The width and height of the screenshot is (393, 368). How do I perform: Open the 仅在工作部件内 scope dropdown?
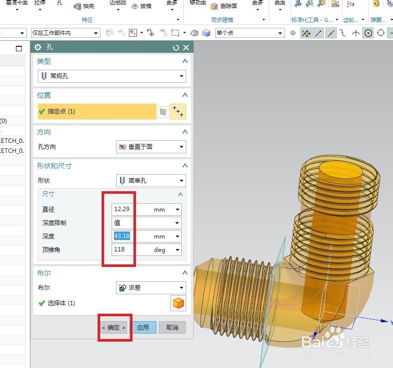point(65,33)
